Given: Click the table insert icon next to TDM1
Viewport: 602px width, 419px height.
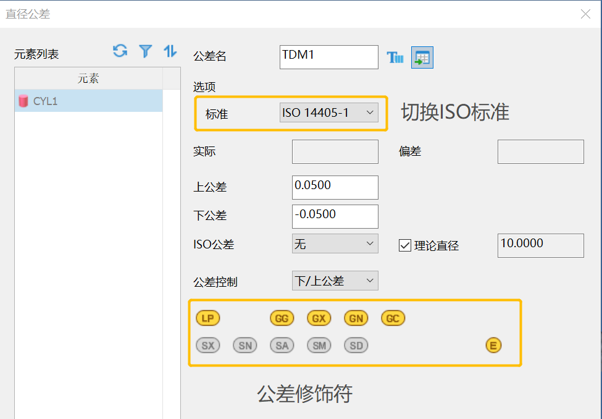Looking at the screenshot, I should (x=422, y=56).
